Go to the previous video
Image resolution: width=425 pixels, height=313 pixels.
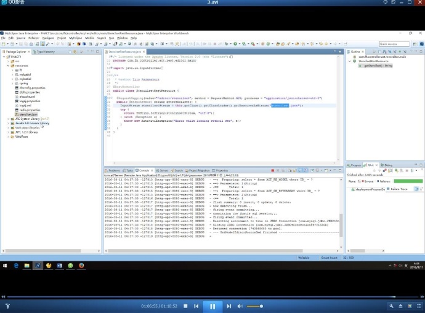pos(196,306)
